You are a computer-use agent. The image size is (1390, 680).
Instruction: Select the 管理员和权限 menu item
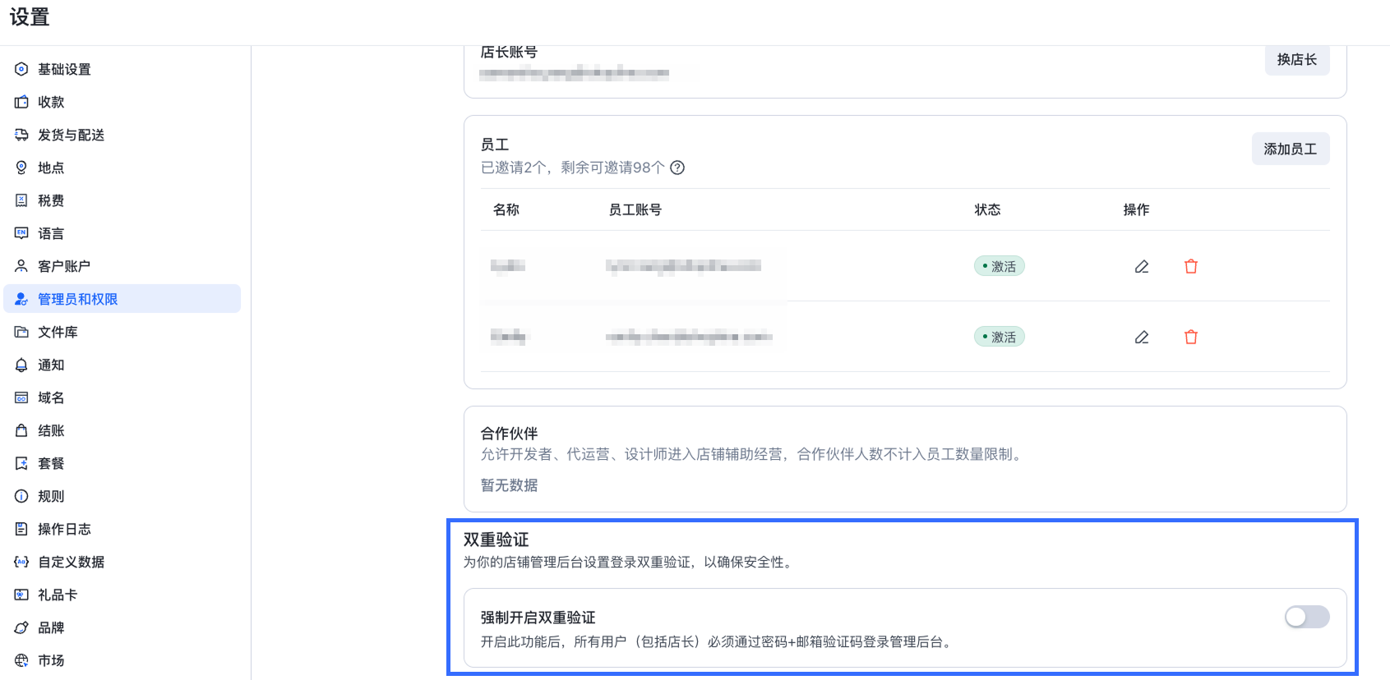pyautogui.click(x=122, y=299)
